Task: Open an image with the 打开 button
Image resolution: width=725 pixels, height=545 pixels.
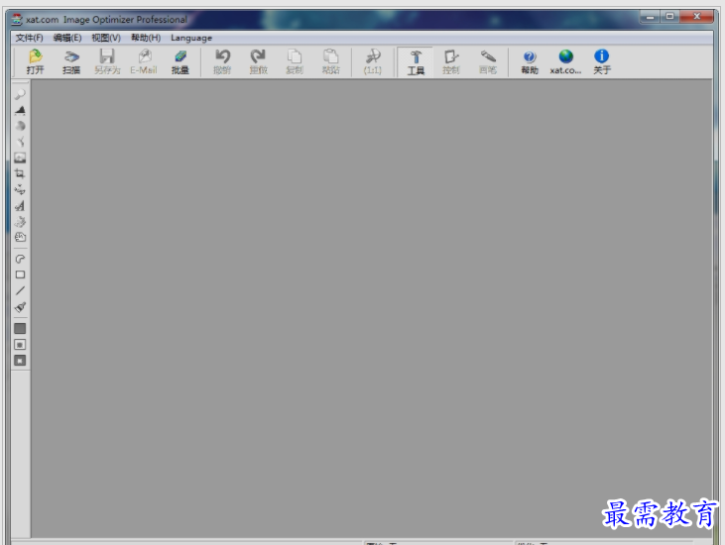Action: [x=35, y=61]
